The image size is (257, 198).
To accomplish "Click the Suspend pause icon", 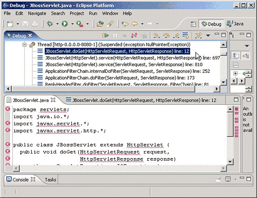I will pos(115,35).
